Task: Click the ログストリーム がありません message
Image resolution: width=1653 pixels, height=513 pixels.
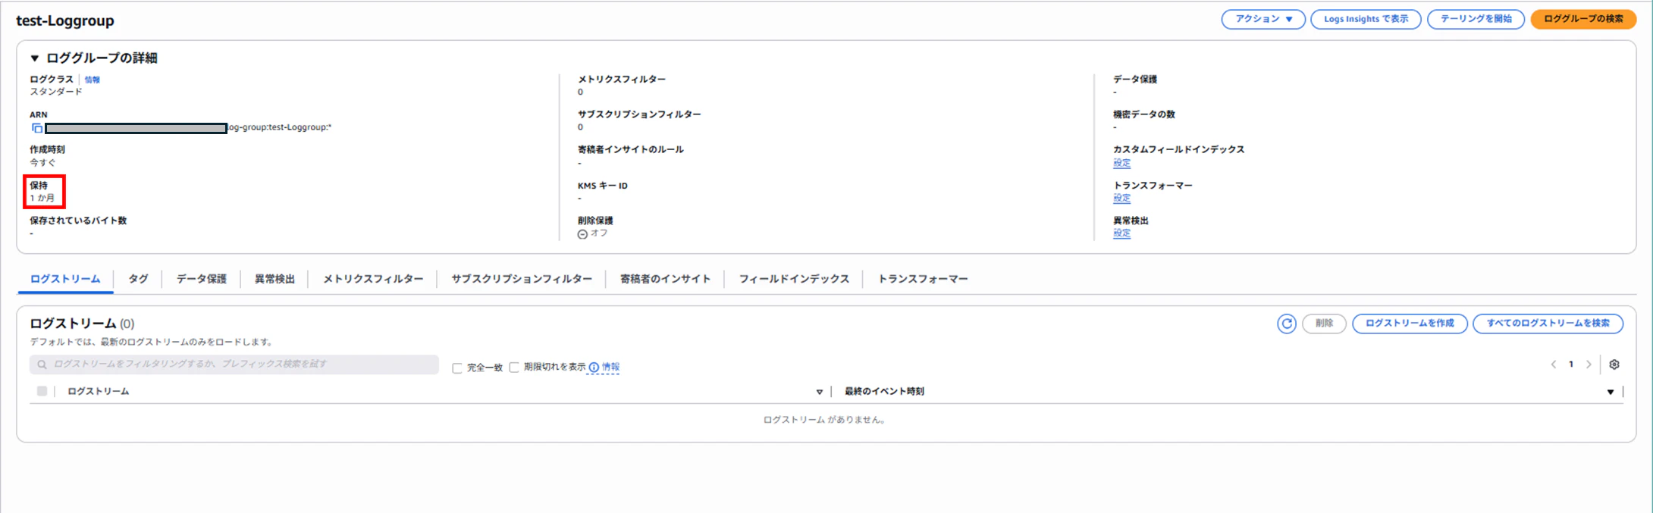Action: pyautogui.click(x=825, y=420)
